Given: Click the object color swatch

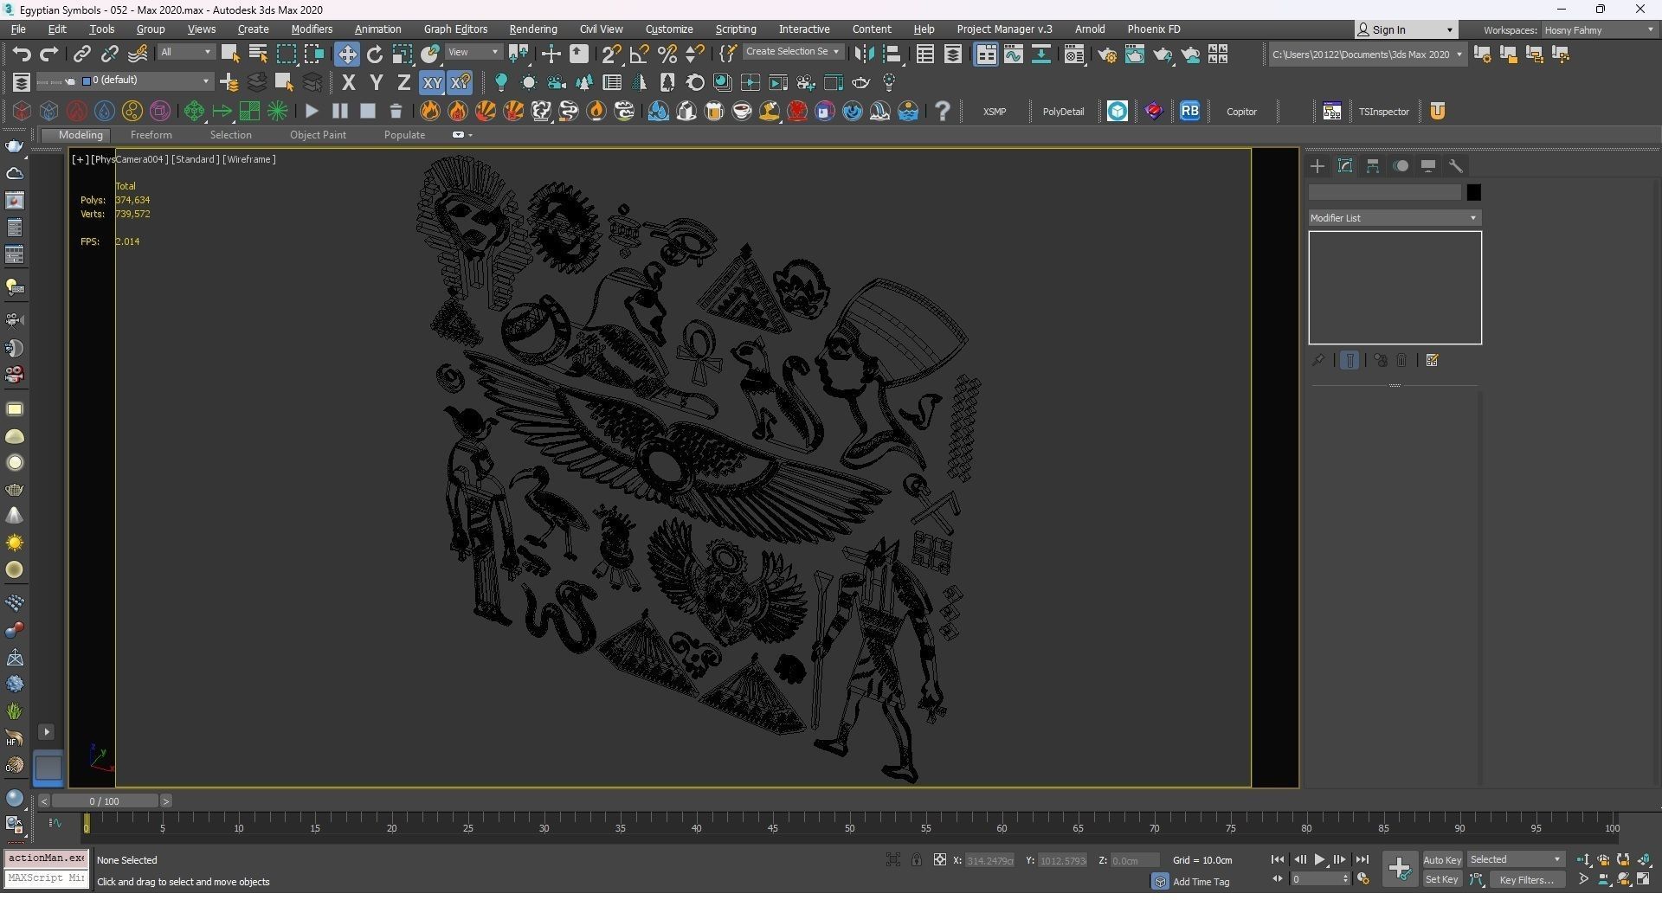Looking at the screenshot, I should pyautogui.click(x=1473, y=193).
